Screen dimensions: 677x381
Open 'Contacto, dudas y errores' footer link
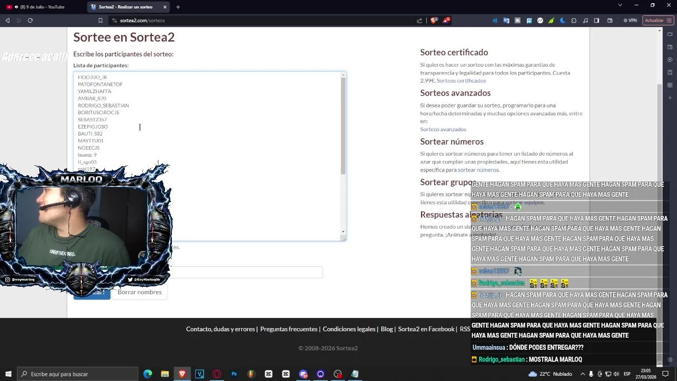tap(221, 329)
